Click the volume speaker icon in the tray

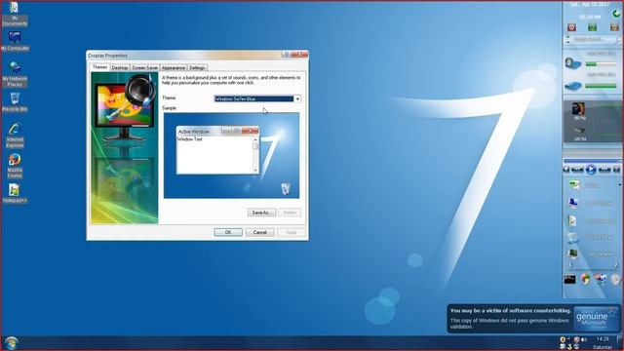pos(584,339)
